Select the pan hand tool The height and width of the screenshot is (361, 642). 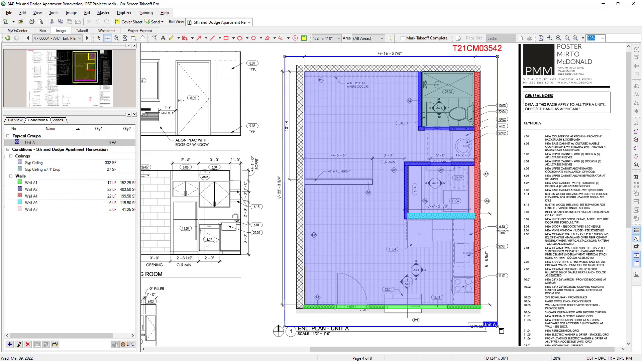142,38
